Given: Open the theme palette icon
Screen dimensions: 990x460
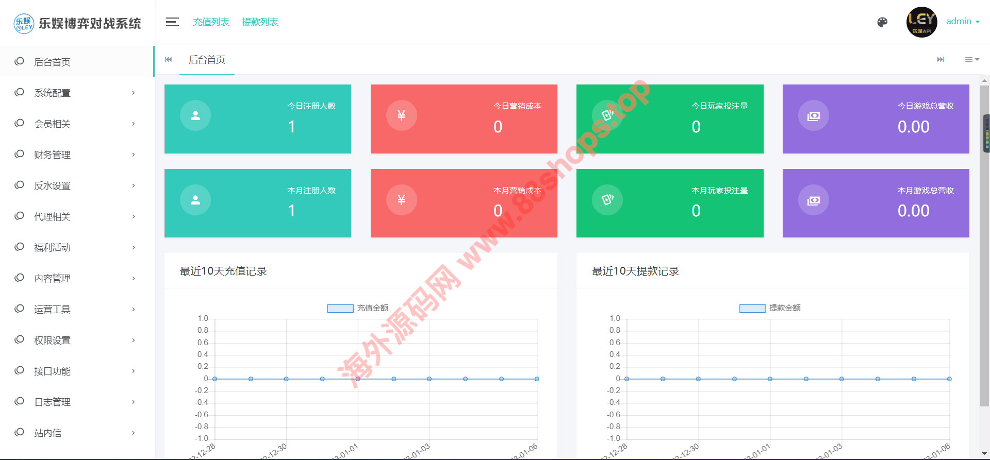Looking at the screenshot, I should (x=882, y=22).
